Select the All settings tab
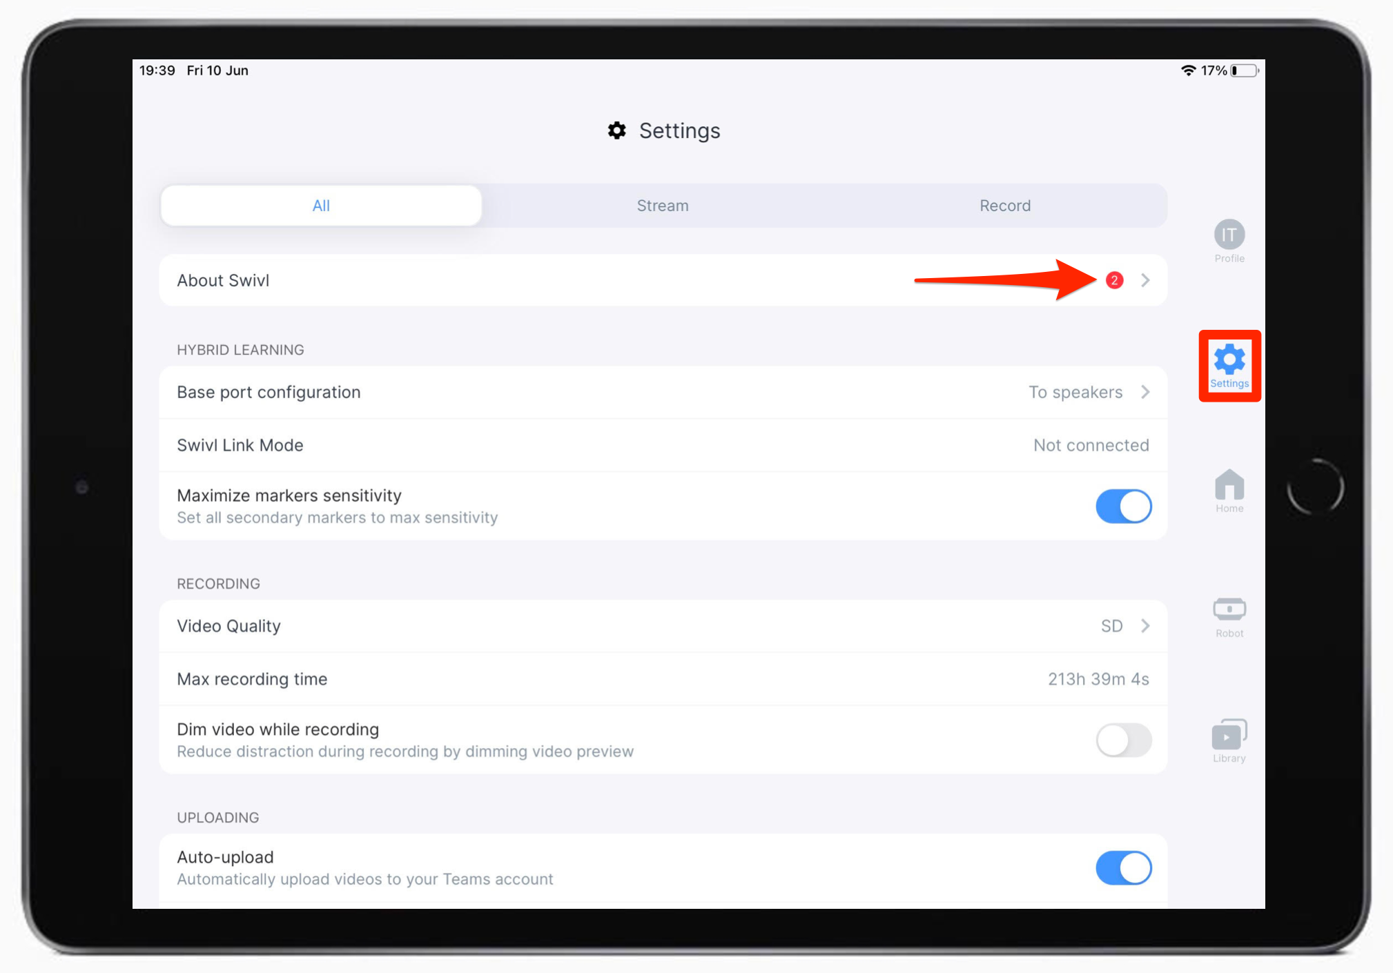The image size is (1393, 973). 320,205
